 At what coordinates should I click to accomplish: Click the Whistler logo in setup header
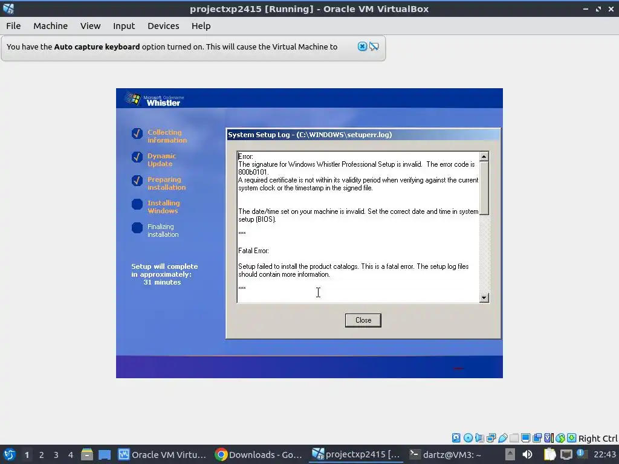click(154, 100)
